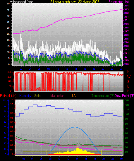Click the "S" wind direction compass letter
Viewport: 134px width, 161px height.
128,82
